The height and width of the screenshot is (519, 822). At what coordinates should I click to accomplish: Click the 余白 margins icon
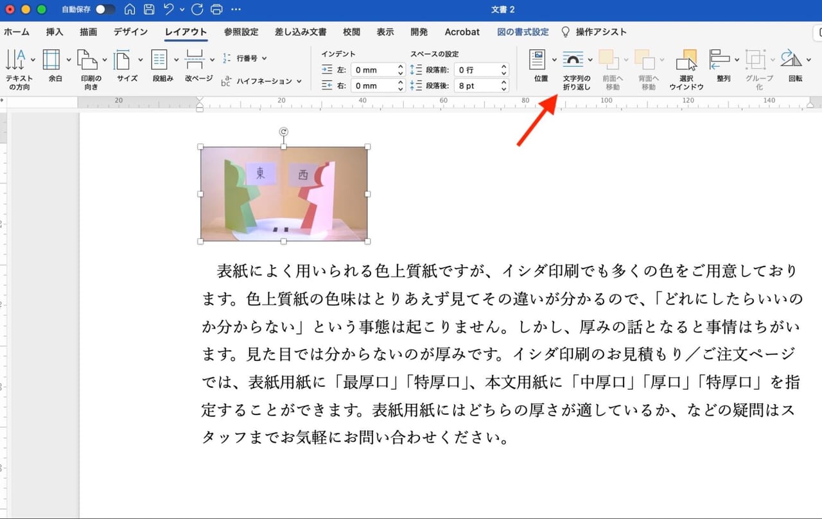[x=51, y=60]
